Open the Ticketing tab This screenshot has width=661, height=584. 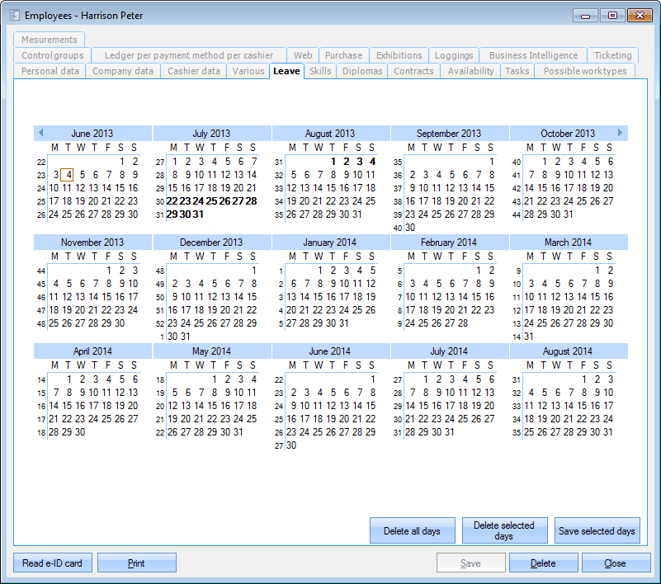pos(612,55)
